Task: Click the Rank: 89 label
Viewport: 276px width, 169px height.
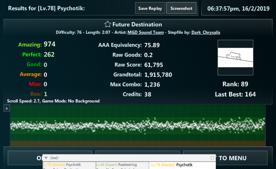Action: pos(236,84)
